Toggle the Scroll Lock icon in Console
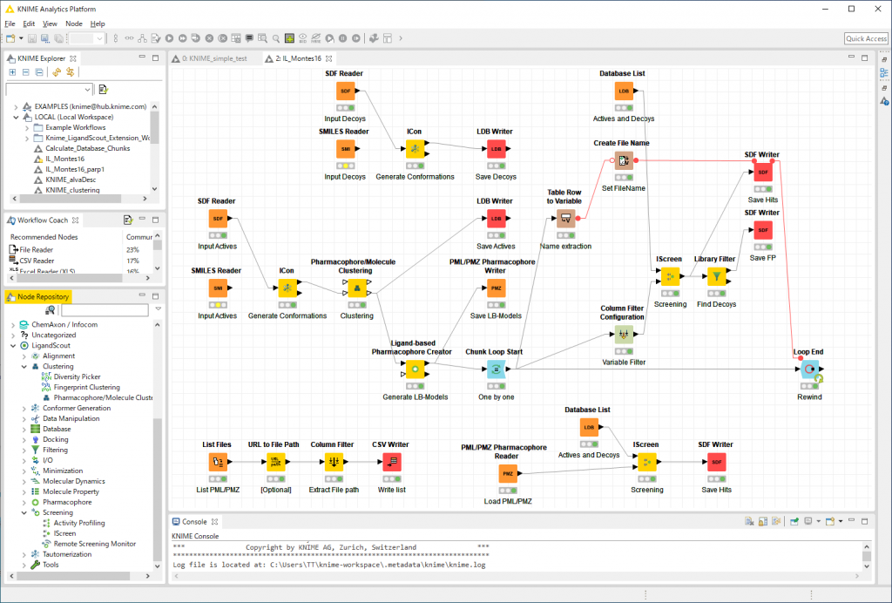The image size is (892, 603). (763, 522)
